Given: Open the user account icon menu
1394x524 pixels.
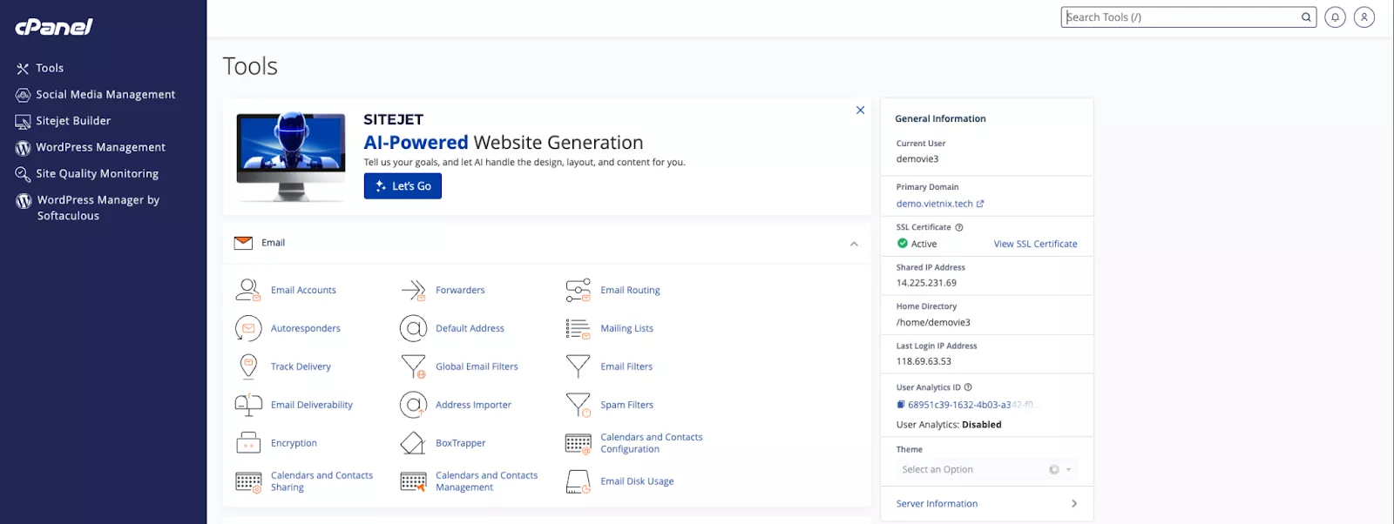Looking at the screenshot, I should pos(1364,17).
